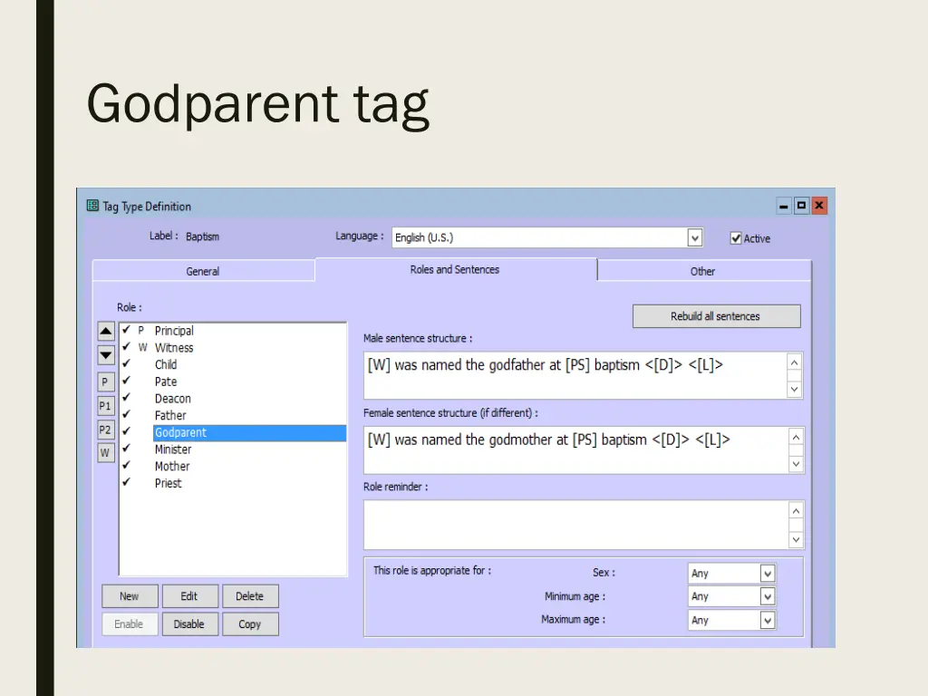The width and height of the screenshot is (928, 696).
Task: Toggle checkmark beside Principal role
Action: [126, 330]
